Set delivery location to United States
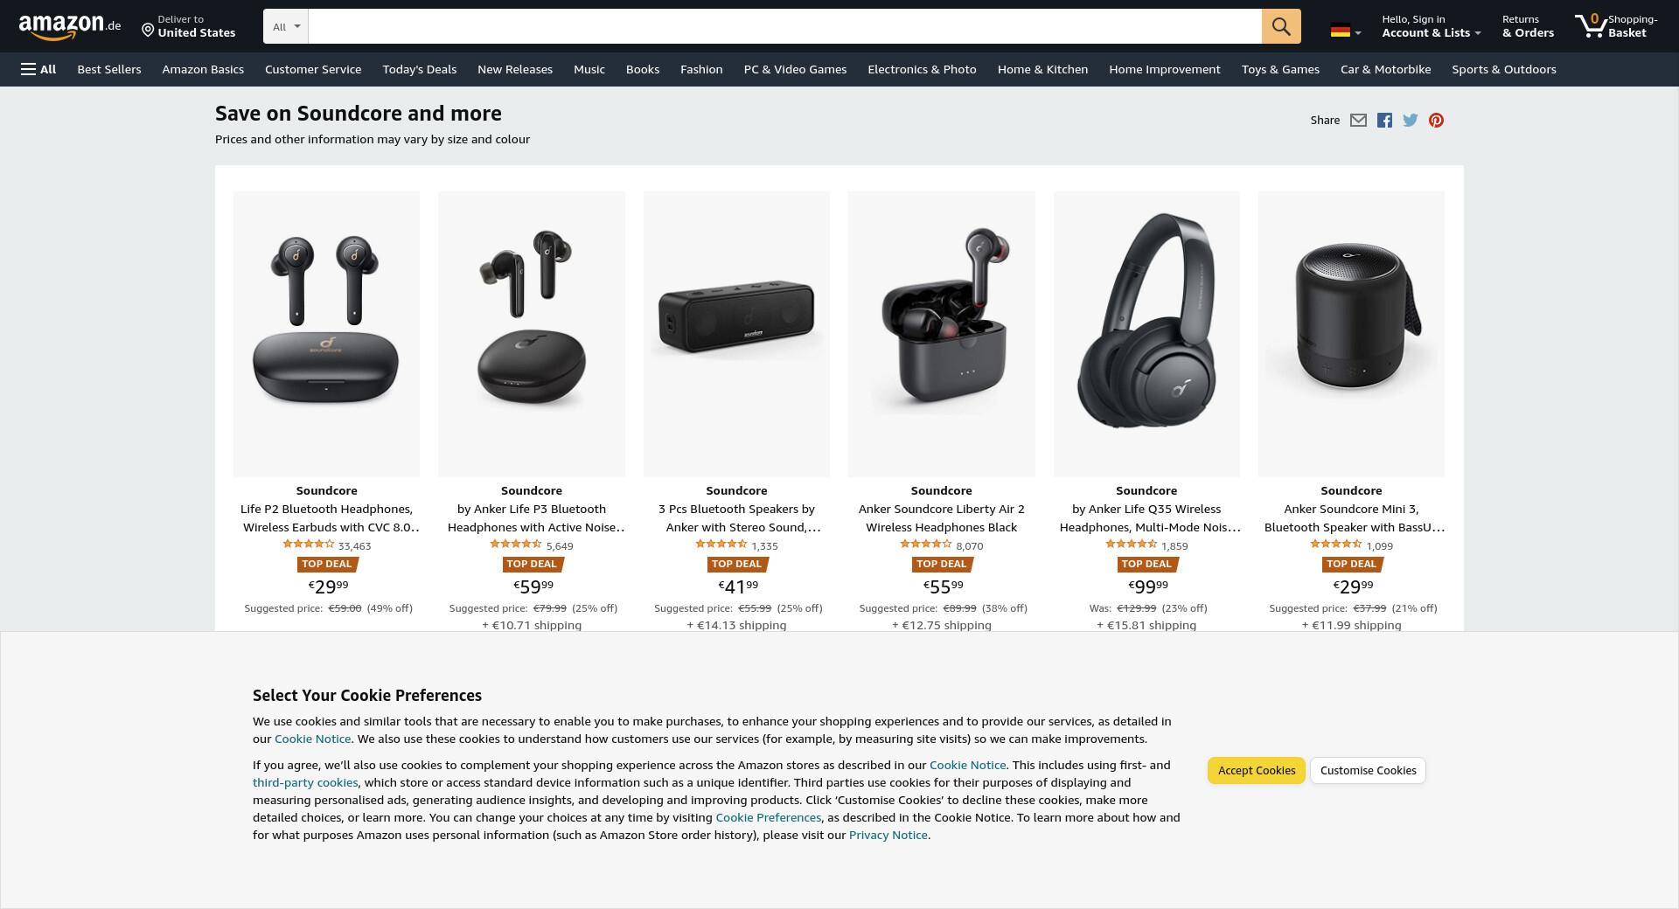The height and width of the screenshot is (909, 1679). point(189,26)
